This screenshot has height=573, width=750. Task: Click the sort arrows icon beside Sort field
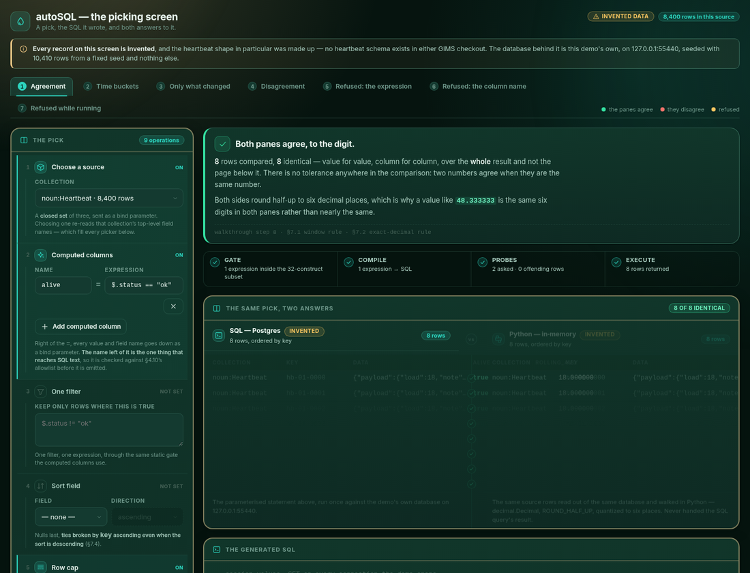tap(41, 486)
